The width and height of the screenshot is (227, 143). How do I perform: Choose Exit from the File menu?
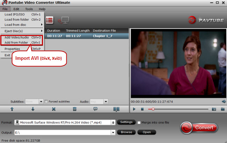pos(7,55)
